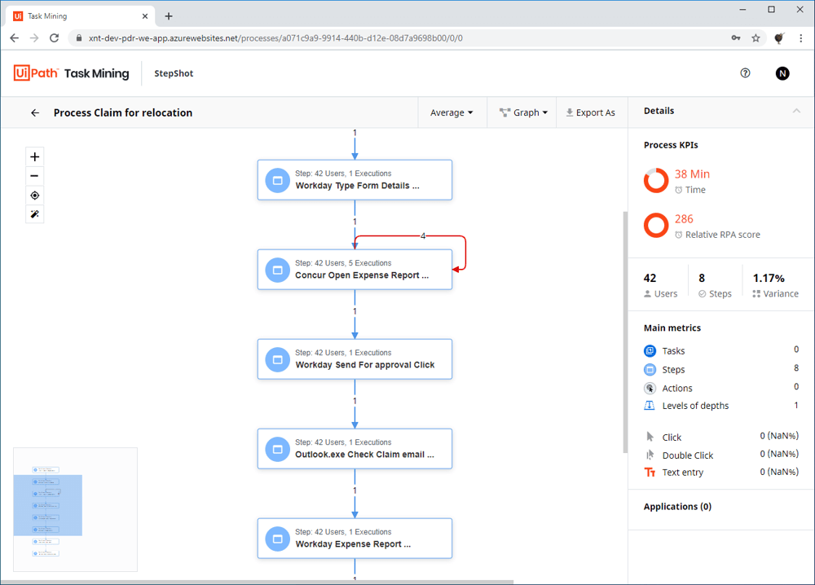Select the Concur Open Expense Report node
Image resolution: width=815 pixels, height=585 pixels.
[355, 270]
